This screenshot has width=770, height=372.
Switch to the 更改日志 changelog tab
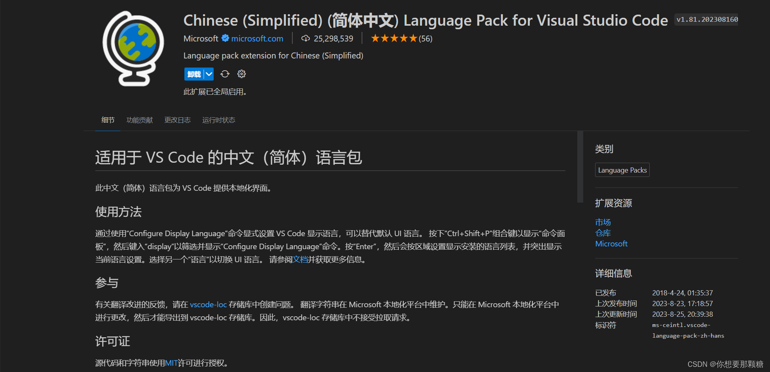pyautogui.click(x=177, y=120)
